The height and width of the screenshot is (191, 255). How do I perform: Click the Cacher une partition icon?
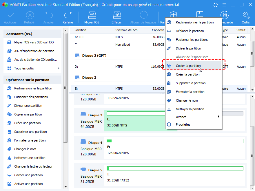tap(9, 175)
